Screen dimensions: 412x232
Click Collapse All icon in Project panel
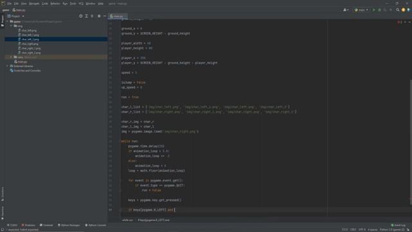pos(92,16)
